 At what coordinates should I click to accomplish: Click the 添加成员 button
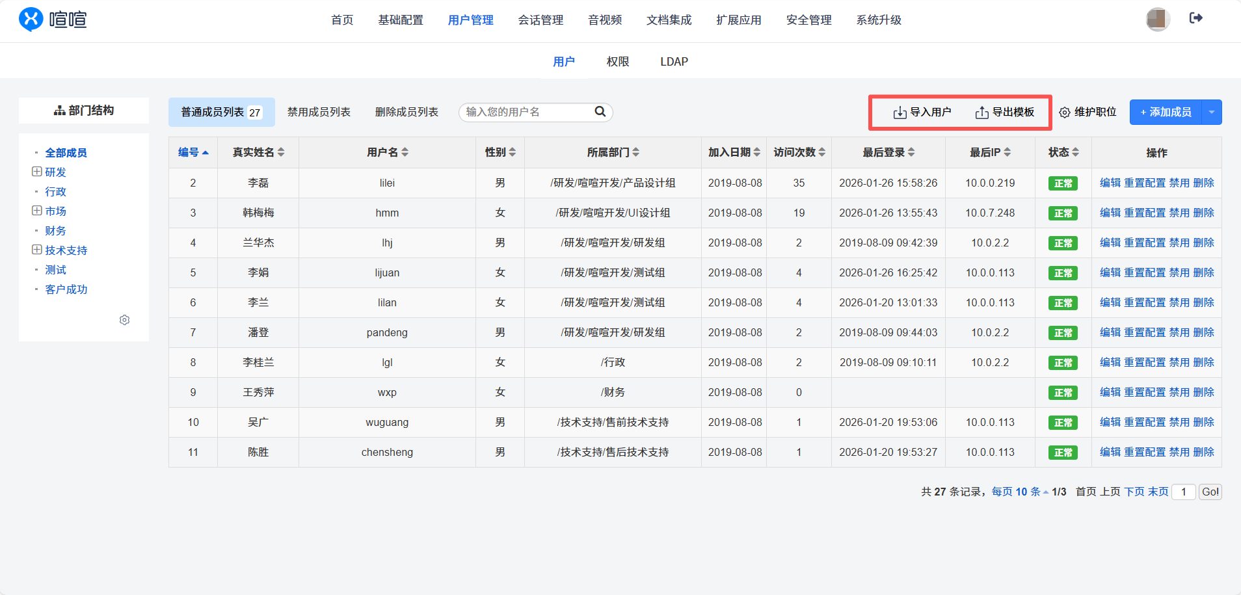[1166, 112]
